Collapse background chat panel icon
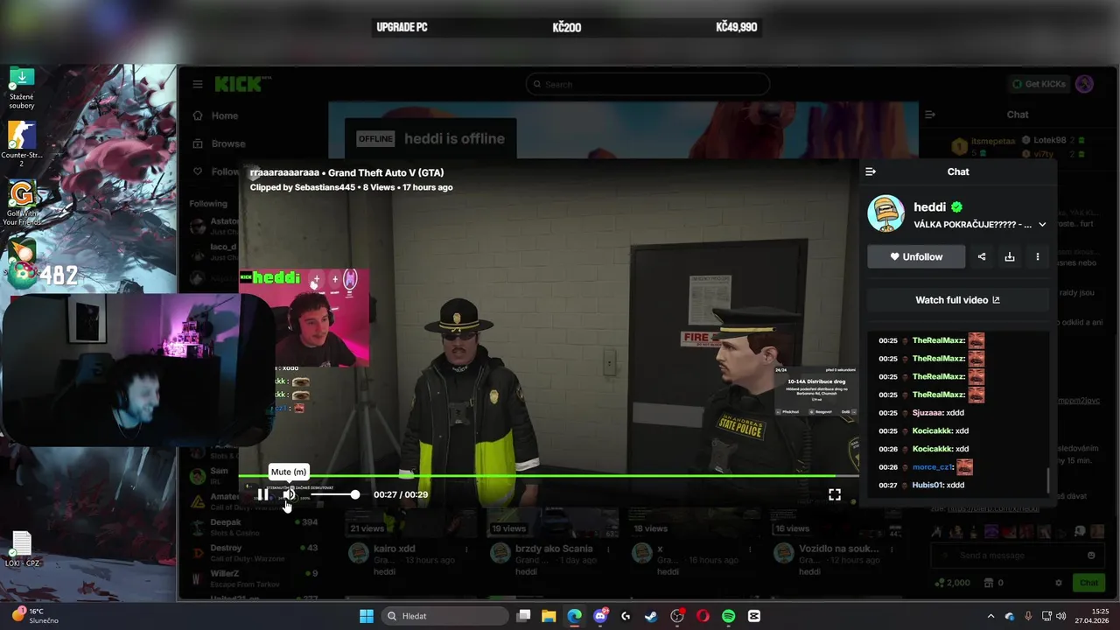The height and width of the screenshot is (630, 1120). coord(930,115)
